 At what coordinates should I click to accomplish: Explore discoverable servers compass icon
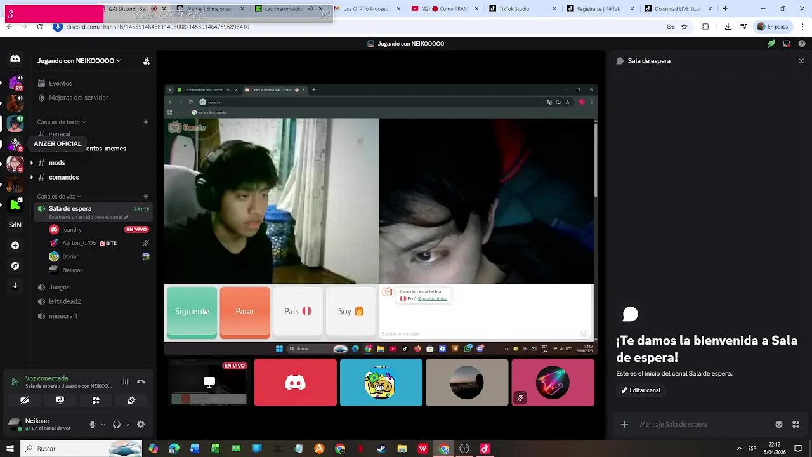click(x=15, y=266)
